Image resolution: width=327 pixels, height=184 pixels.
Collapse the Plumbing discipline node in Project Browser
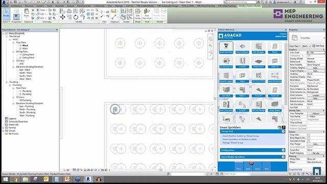[x=7, y=82]
